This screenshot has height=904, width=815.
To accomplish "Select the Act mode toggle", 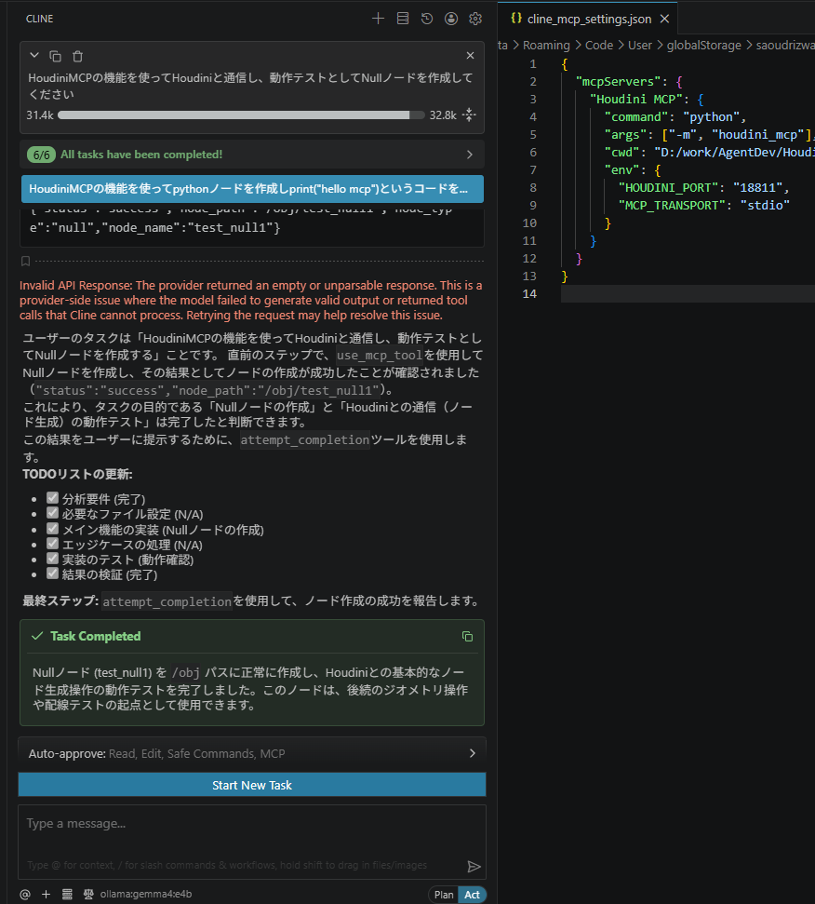I will coord(472,895).
